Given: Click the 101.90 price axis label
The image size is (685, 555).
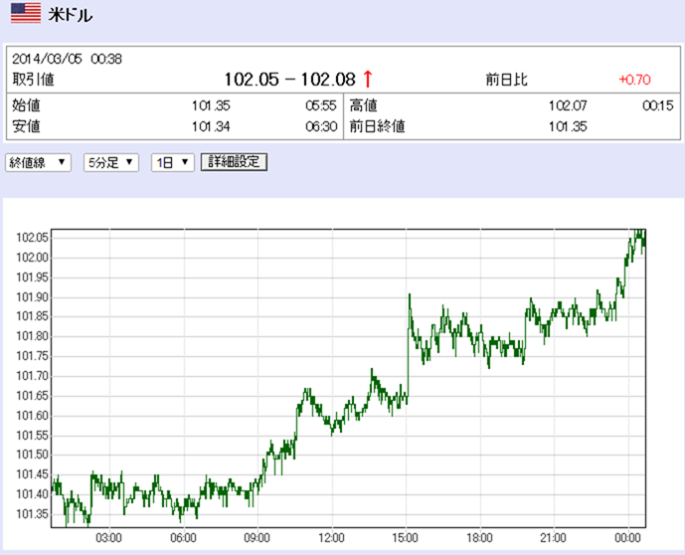Looking at the screenshot, I should pyautogui.click(x=32, y=297).
